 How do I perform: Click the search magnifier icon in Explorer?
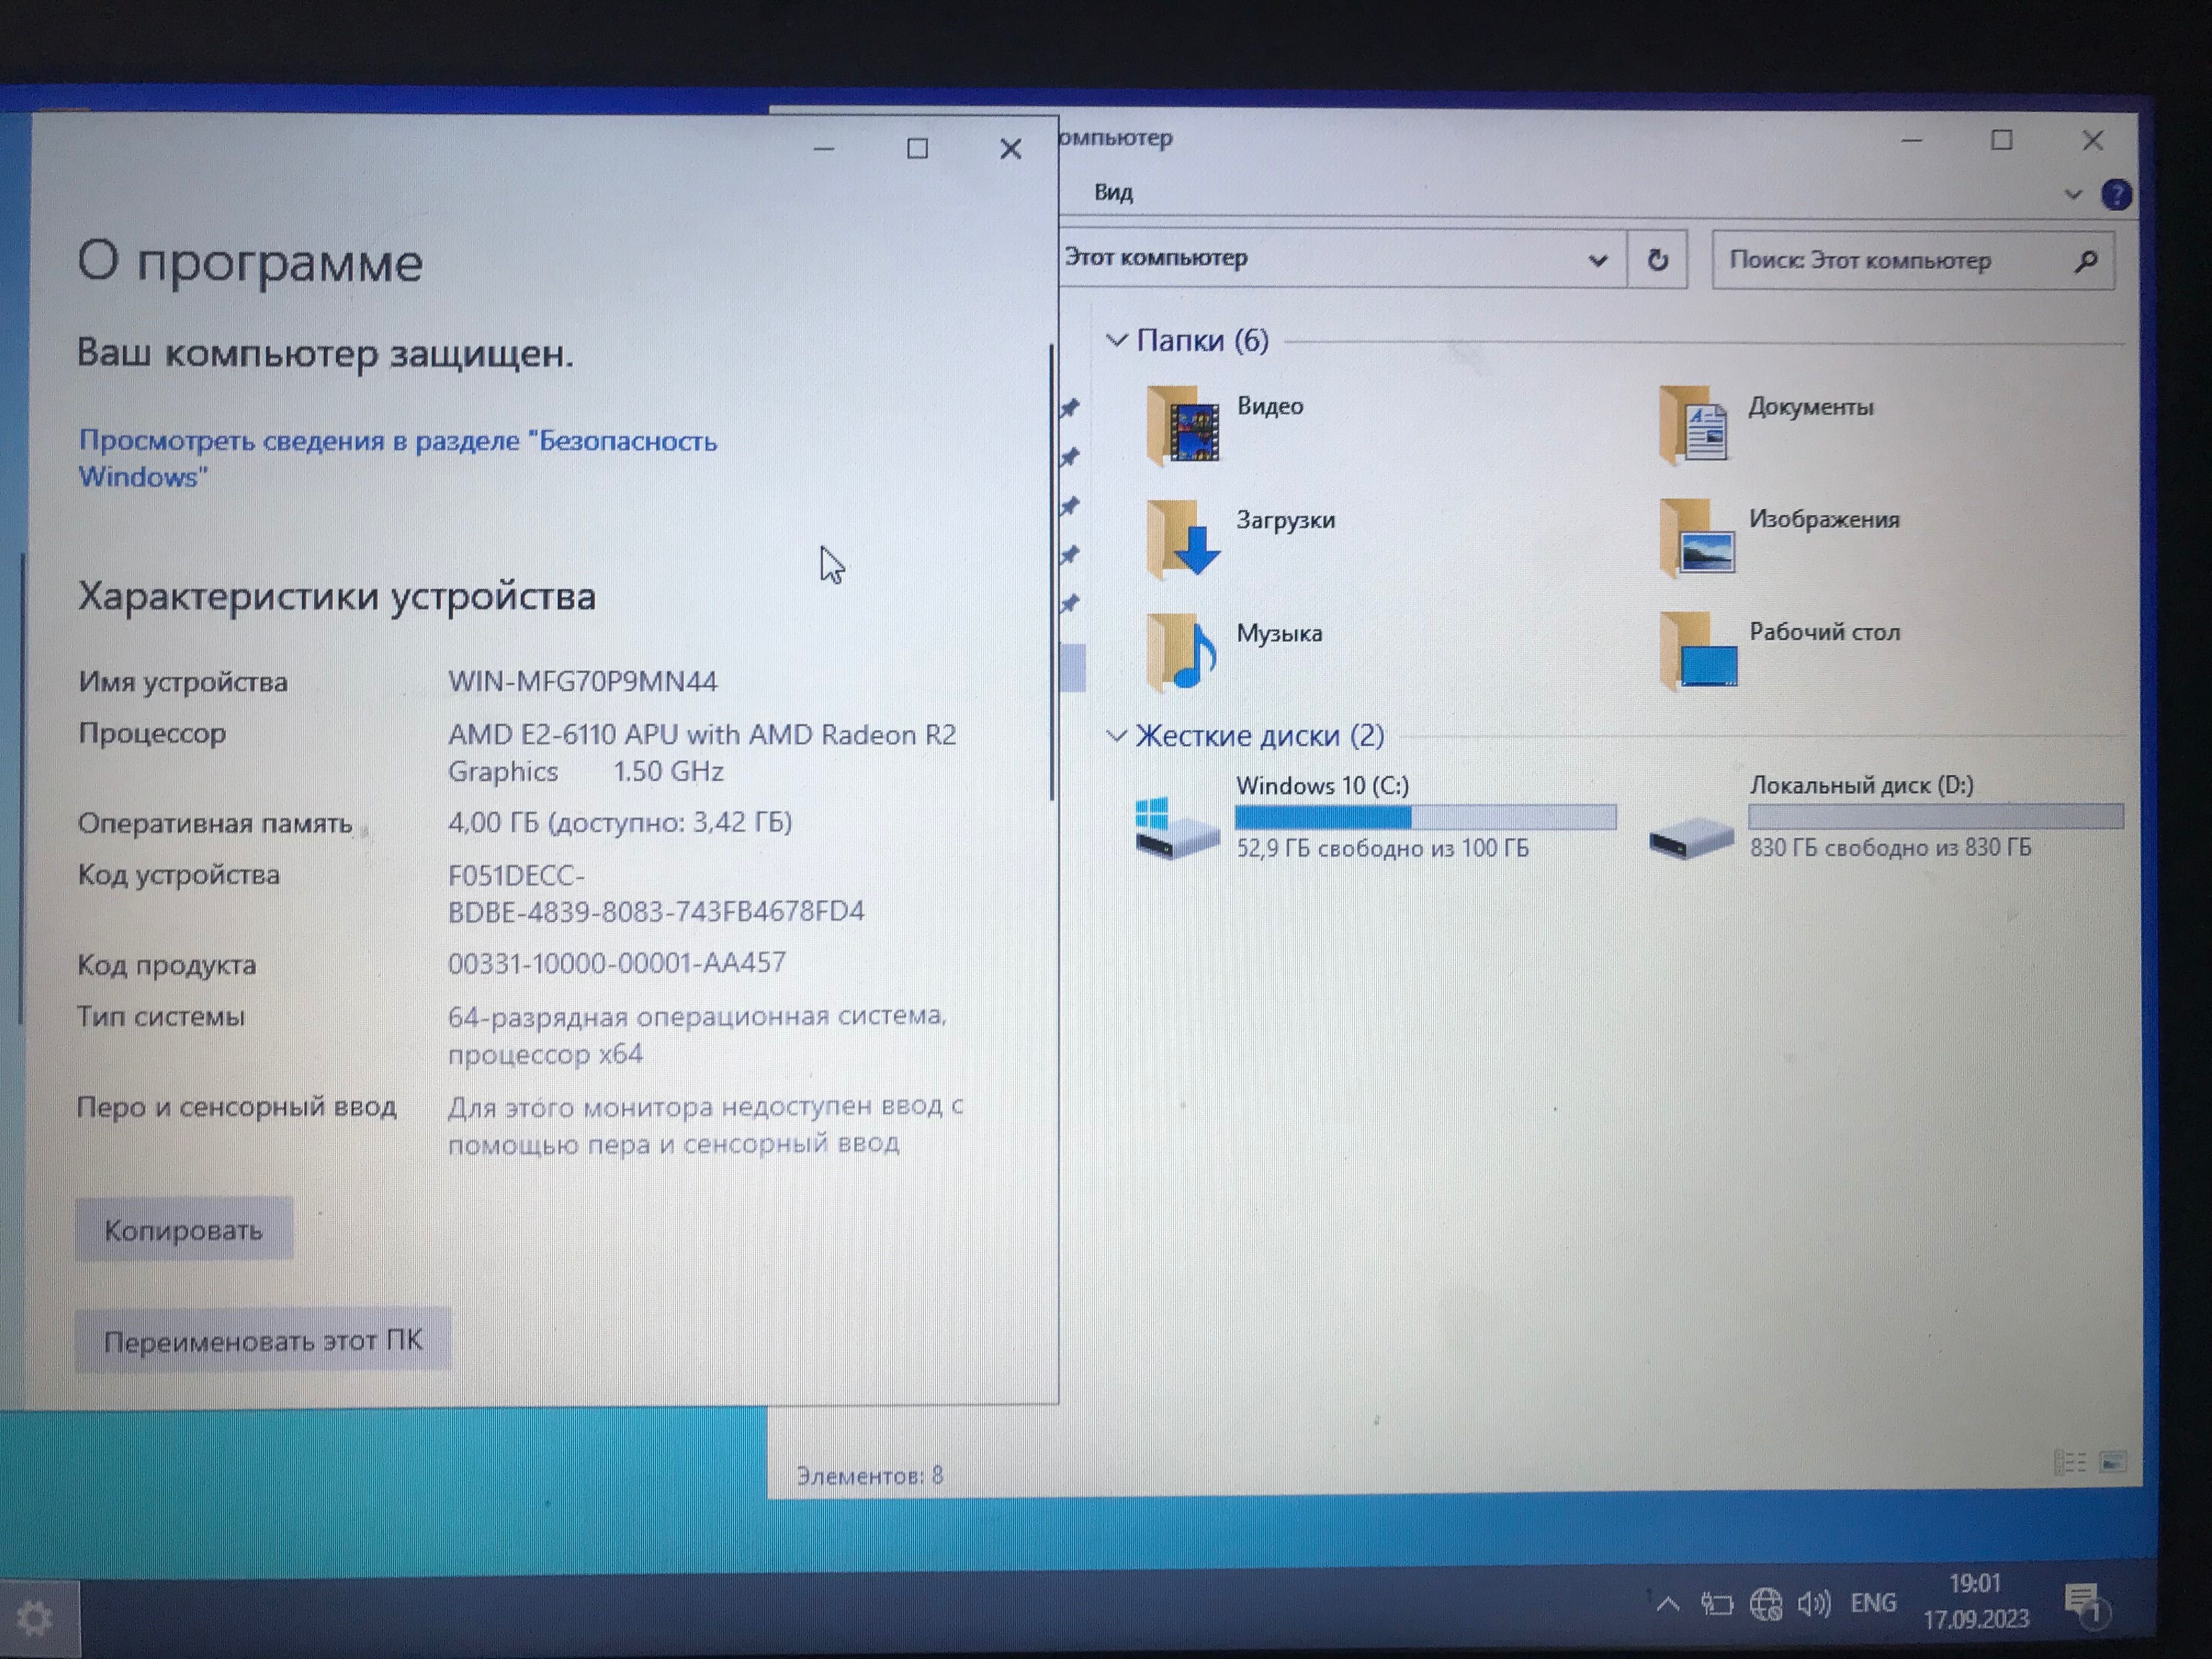click(2085, 261)
